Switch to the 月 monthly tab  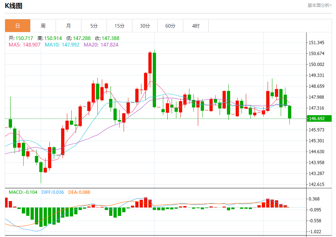coord(69,26)
